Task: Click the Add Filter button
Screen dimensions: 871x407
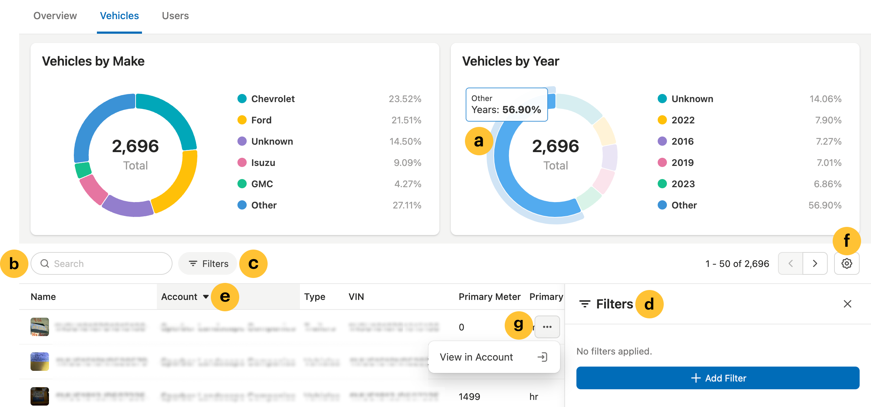Action: tap(718, 378)
